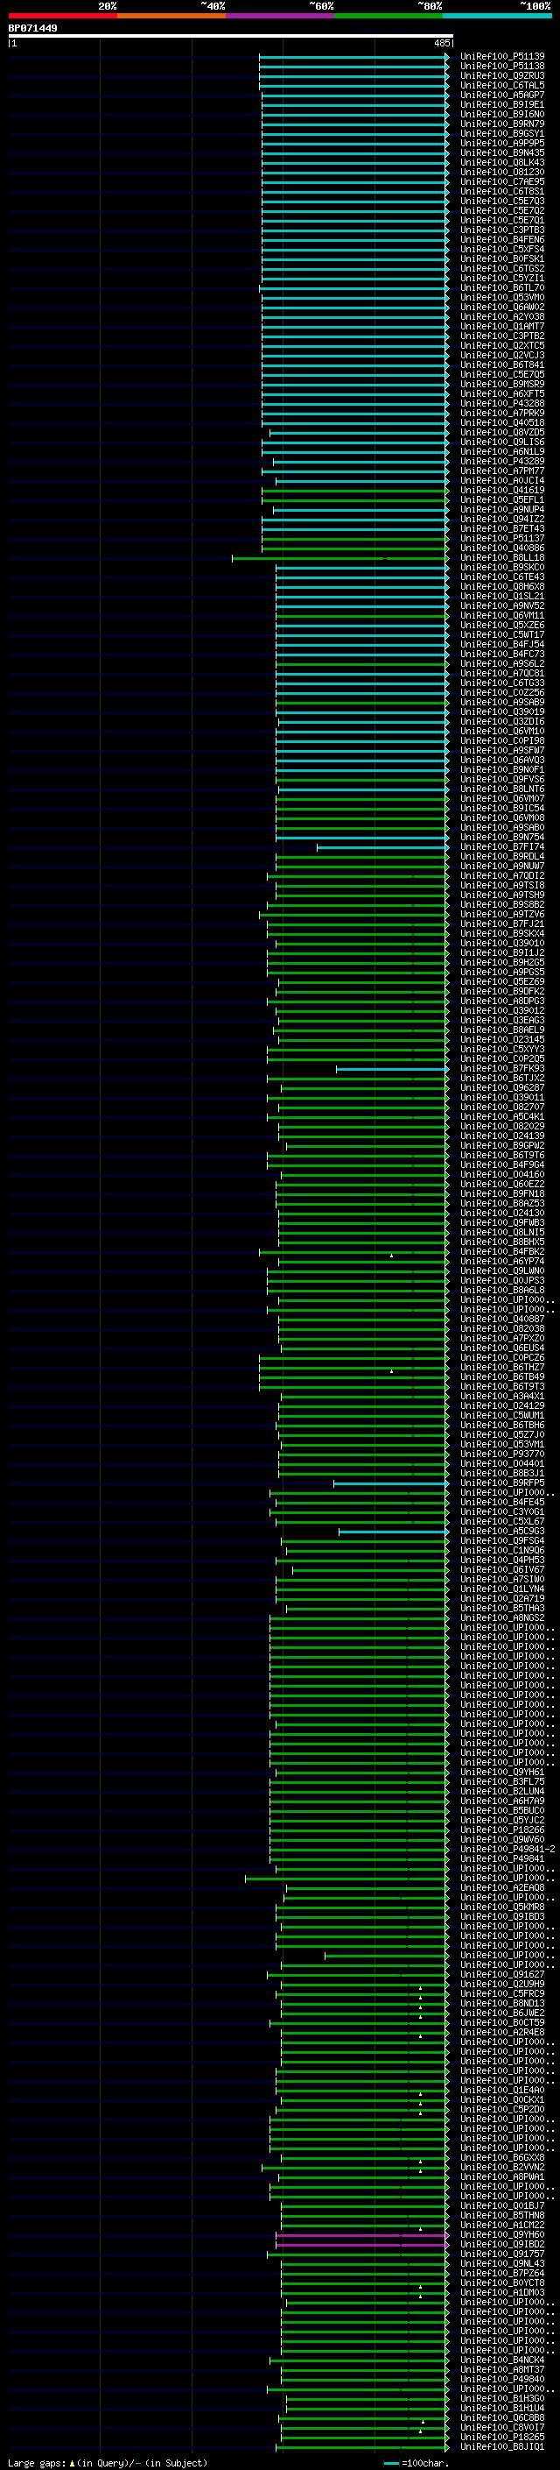Image resolution: width=560 pixels, height=2470 pixels.
Task: Click the short cyan bar for B7F174
Action: (383, 846)
